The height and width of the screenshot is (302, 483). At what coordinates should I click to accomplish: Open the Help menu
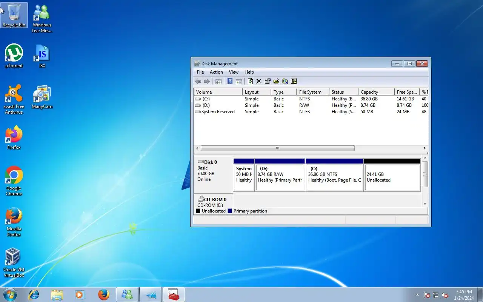(249, 72)
